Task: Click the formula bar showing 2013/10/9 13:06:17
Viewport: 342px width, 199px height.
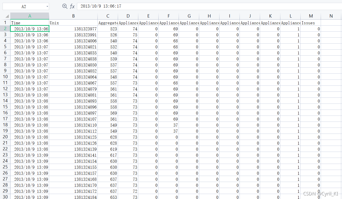Action: click(x=209, y=6)
